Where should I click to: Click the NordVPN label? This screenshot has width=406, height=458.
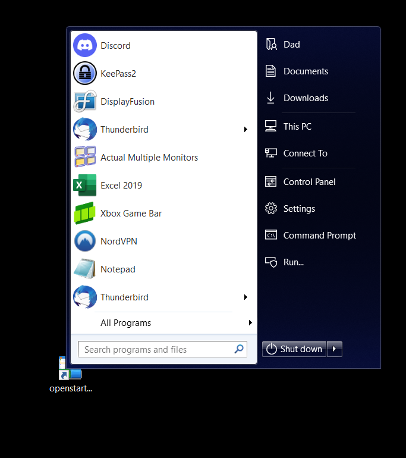(119, 241)
